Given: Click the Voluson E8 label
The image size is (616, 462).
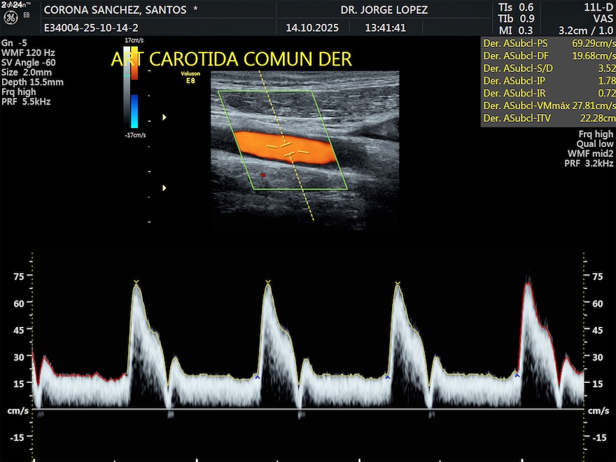Looking at the screenshot, I should coord(189,78).
